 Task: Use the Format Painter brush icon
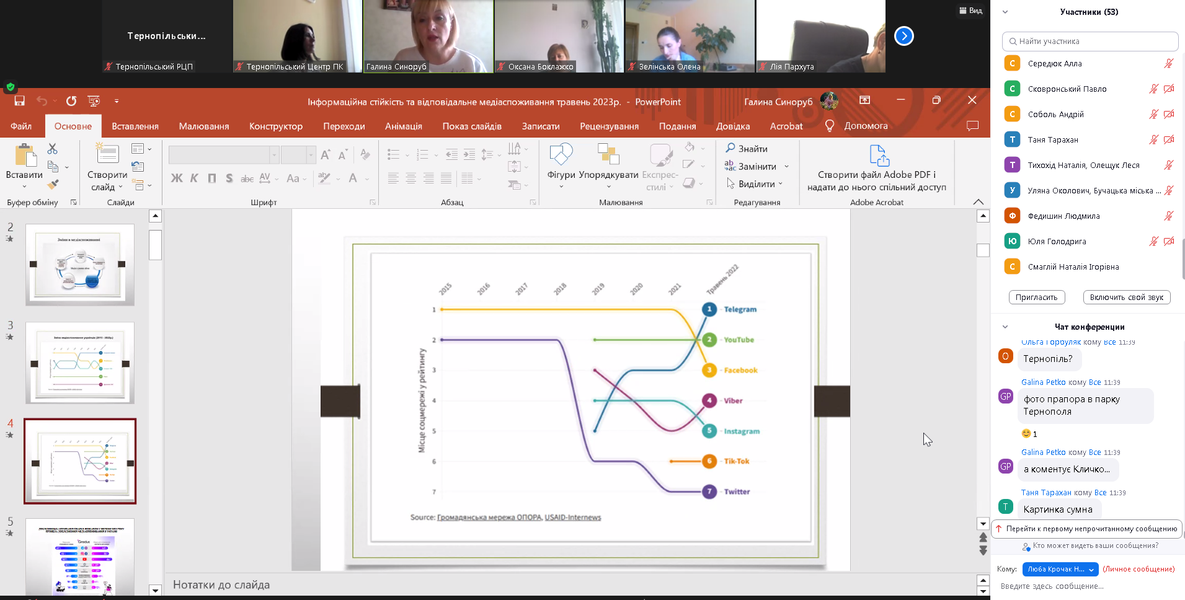pos(53,184)
